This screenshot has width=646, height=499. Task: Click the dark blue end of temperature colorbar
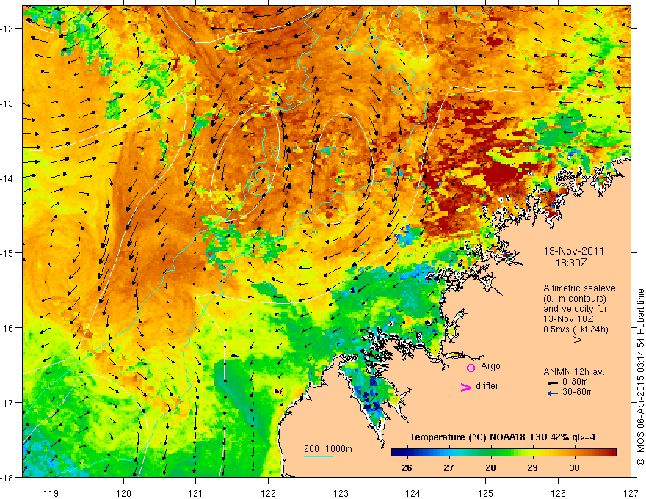tap(396, 453)
